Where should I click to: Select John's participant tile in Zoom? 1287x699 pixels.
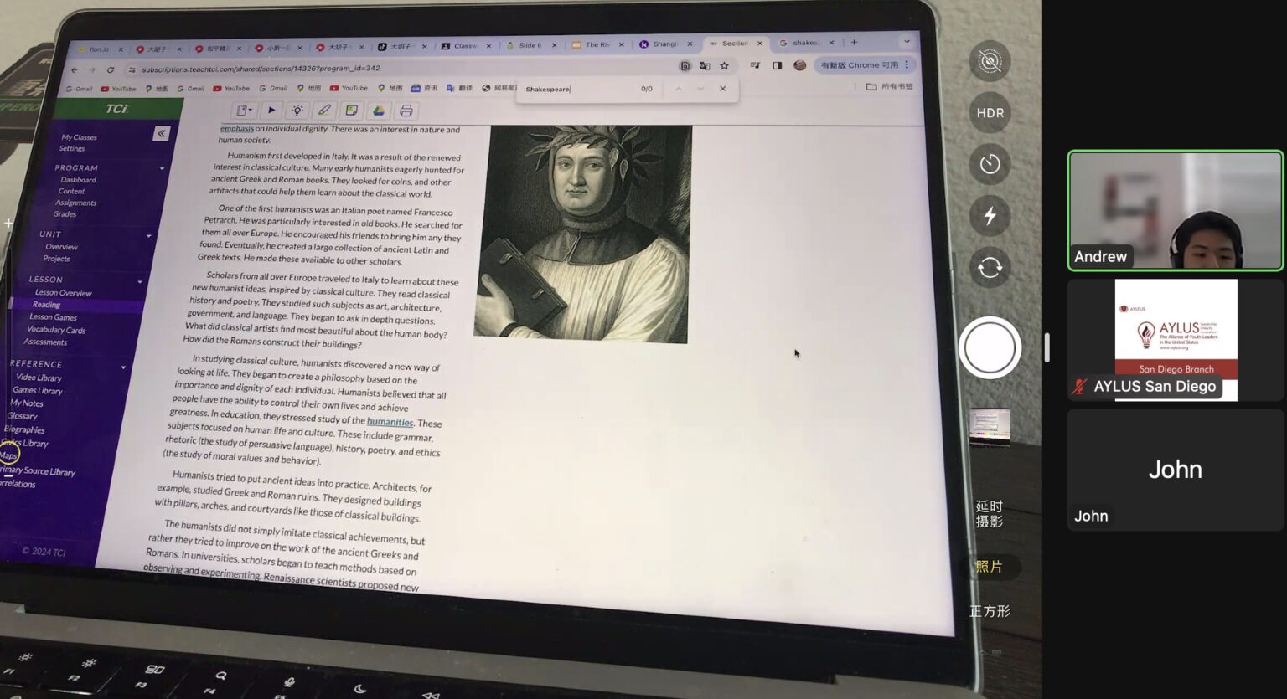(x=1175, y=470)
